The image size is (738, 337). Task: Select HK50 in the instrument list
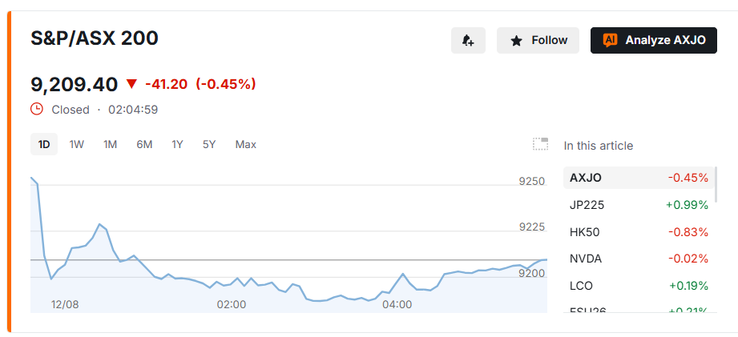pos(639,231)
